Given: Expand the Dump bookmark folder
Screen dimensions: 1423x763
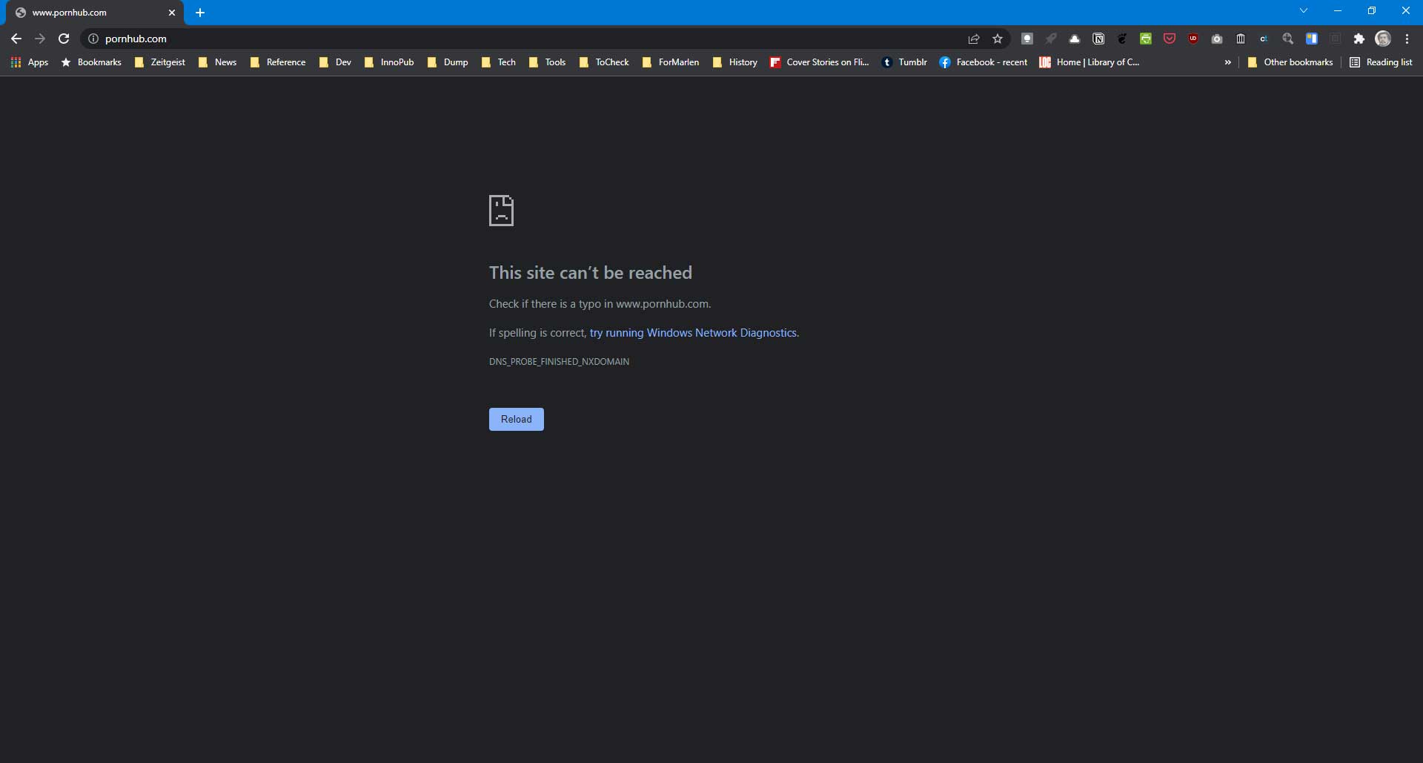Looking at the screenshot, I should click(448, 62).
